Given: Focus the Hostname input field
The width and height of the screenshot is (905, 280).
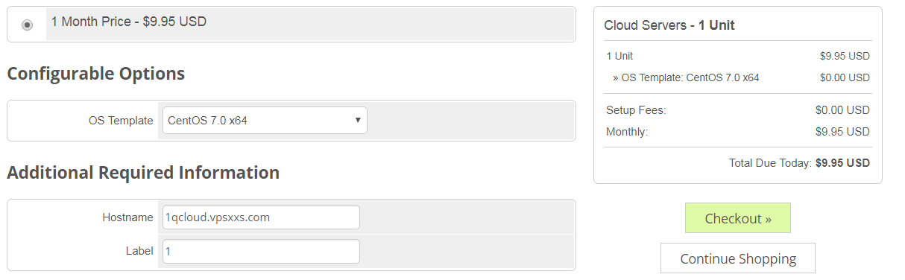Looking at the screenshot, I should (261, 217).
